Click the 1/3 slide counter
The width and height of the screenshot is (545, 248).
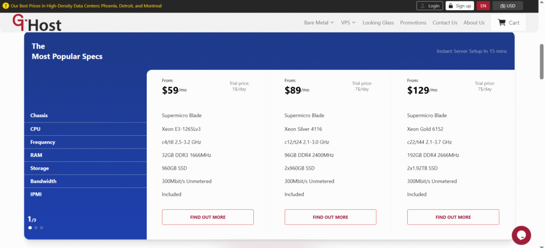pyautogui.click(x=31, y=219)
